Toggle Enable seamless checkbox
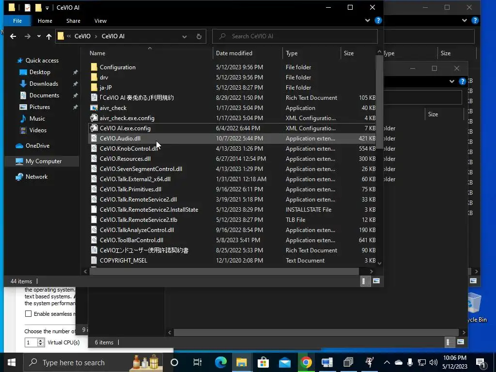 click(29, 314)
